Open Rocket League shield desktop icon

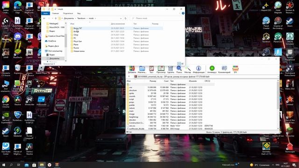click(x=18, y=116)
